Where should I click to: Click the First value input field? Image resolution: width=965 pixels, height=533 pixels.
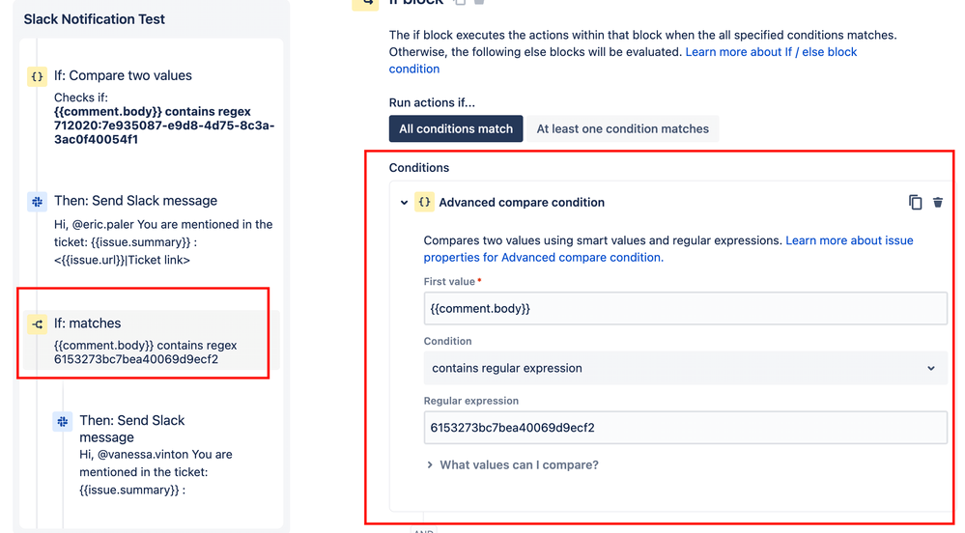(x=685, y=308)
